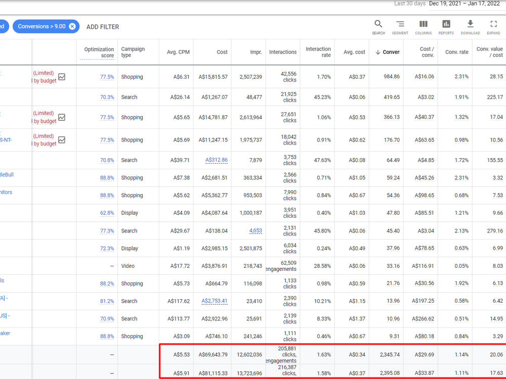Open chart icon in A$11,247.15 row

(x=62, y=139)
